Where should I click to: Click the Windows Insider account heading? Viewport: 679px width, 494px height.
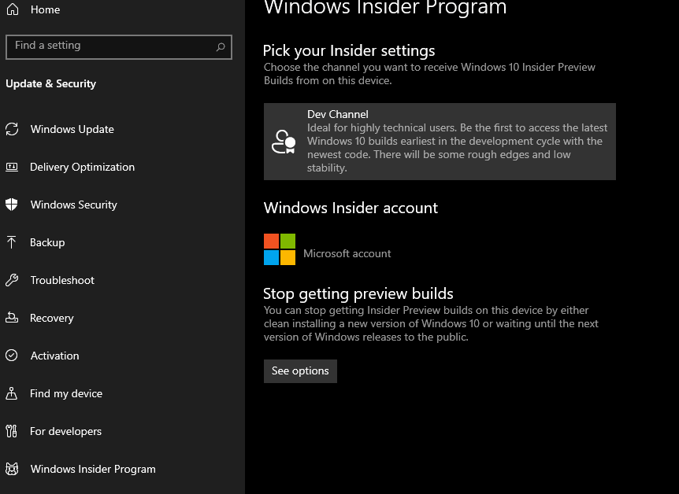(351, 208)
